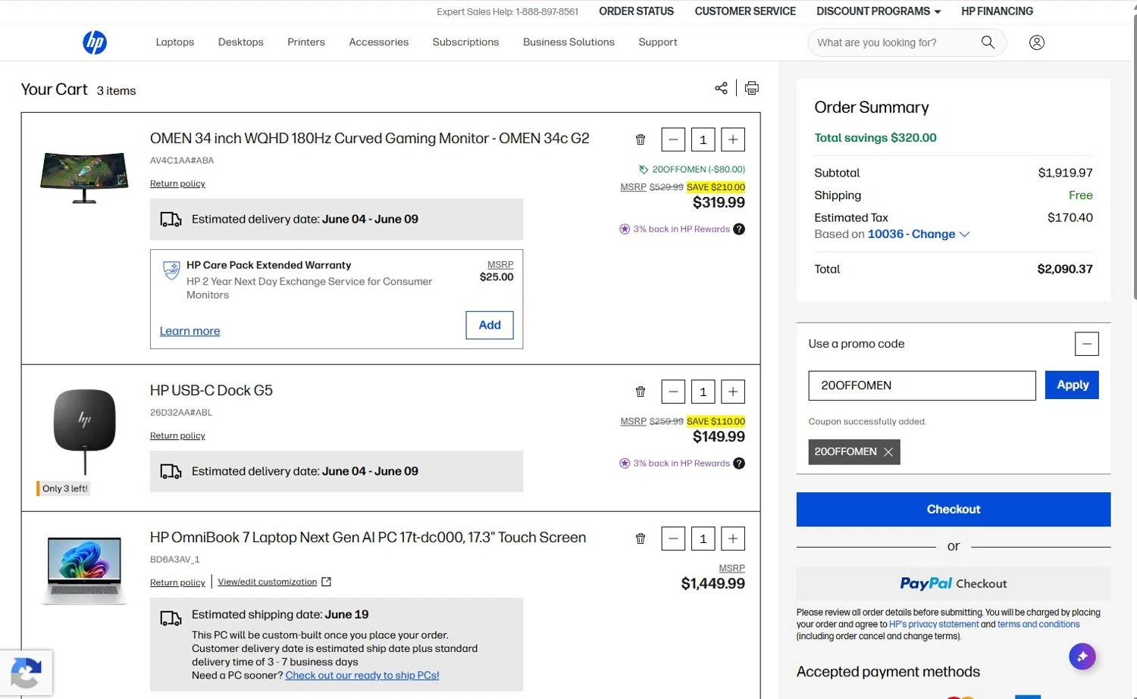1137x699 pixels.
Task: Open terms and conditions link
Action: (1038, 625)
